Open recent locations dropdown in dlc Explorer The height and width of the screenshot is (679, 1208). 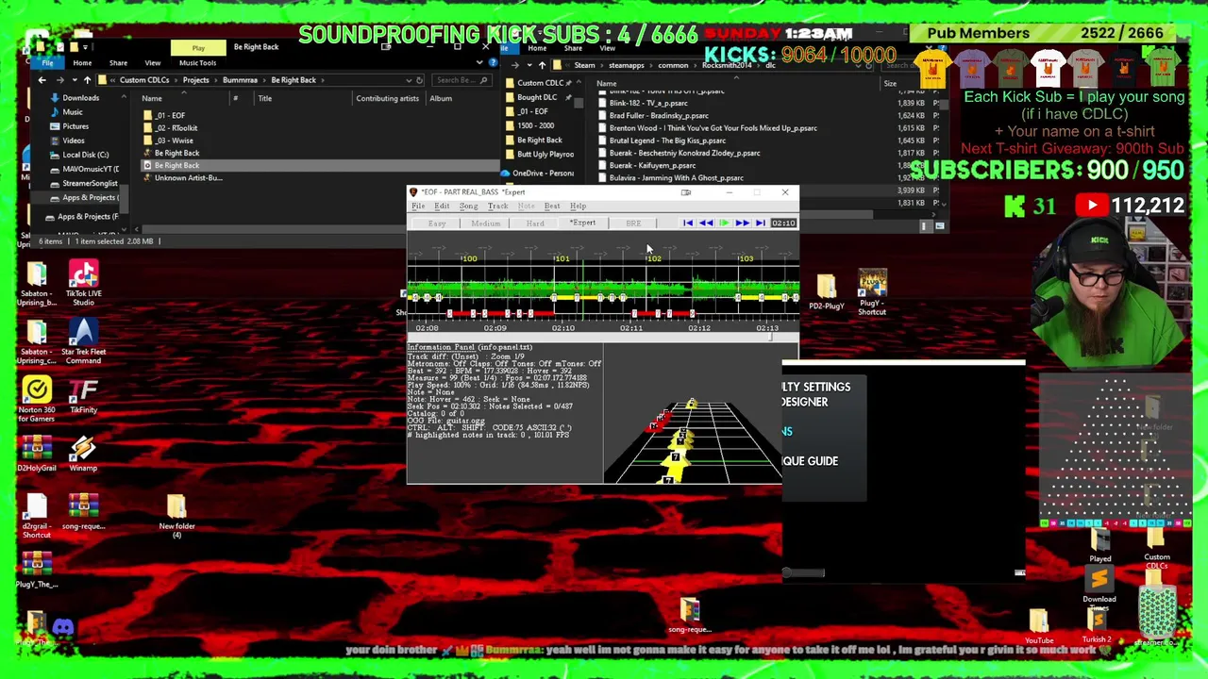530,65
